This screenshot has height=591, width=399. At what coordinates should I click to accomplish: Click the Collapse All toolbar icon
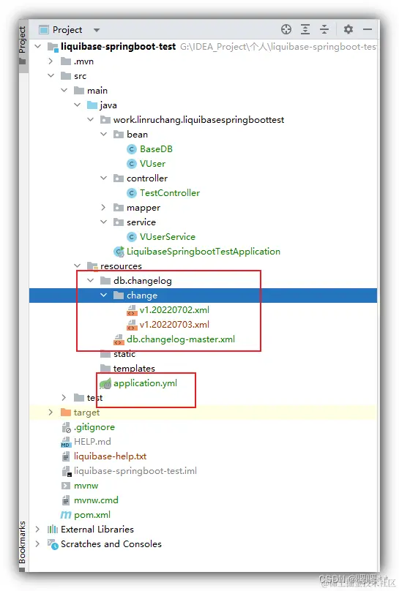[x=324, y=29]
